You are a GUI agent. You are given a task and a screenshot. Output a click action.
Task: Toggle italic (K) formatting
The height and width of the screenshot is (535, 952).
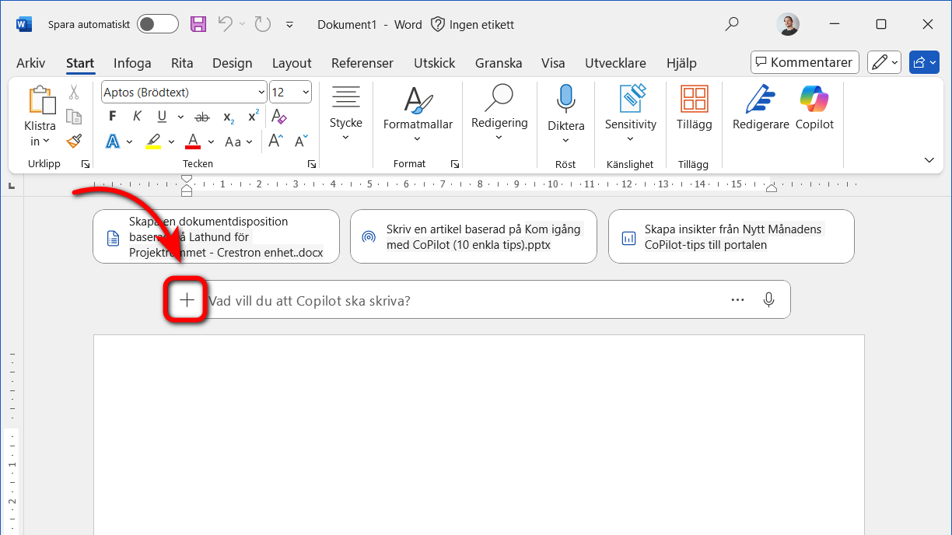pyautogui.click(x=137, y=117)
